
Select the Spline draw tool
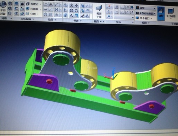(46, 9)
